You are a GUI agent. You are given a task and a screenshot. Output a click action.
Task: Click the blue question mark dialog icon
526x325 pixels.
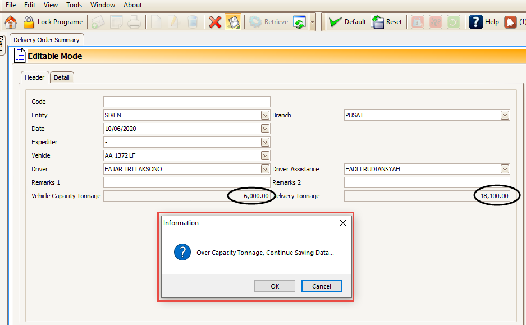click(x=182, y=252)
